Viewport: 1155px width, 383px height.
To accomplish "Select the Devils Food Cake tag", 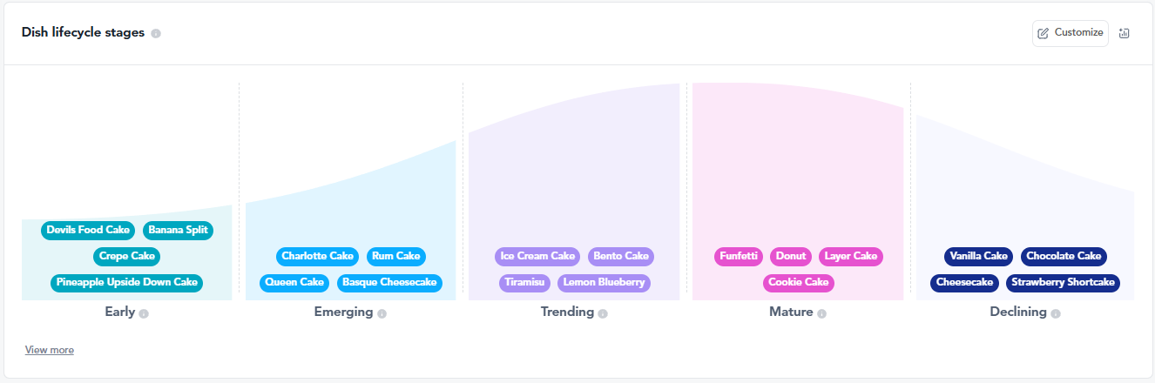I will [88, 231].
